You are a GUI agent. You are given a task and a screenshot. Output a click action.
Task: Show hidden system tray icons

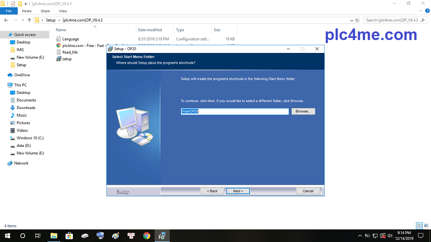click(360, 236)
